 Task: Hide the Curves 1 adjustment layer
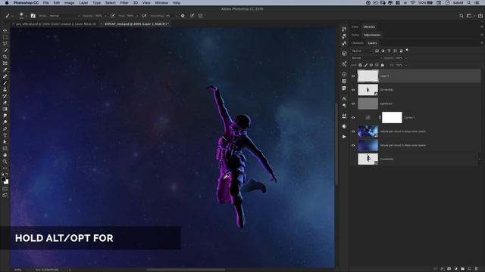point(353,118)
